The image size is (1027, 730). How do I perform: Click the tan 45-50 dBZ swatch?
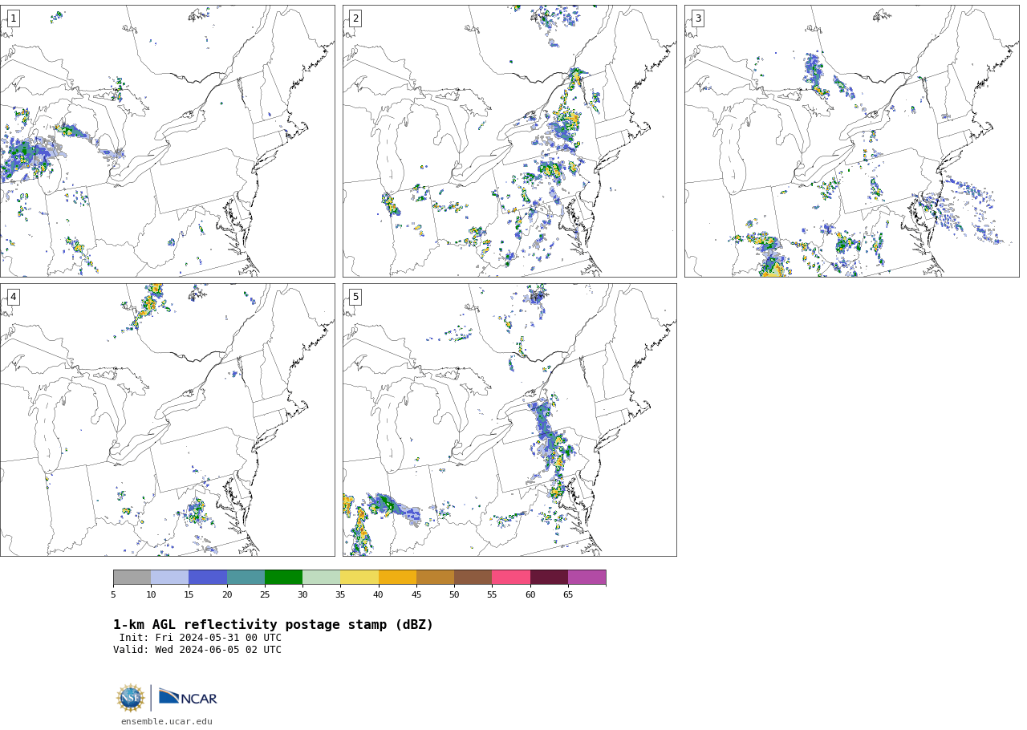point(435,578)
